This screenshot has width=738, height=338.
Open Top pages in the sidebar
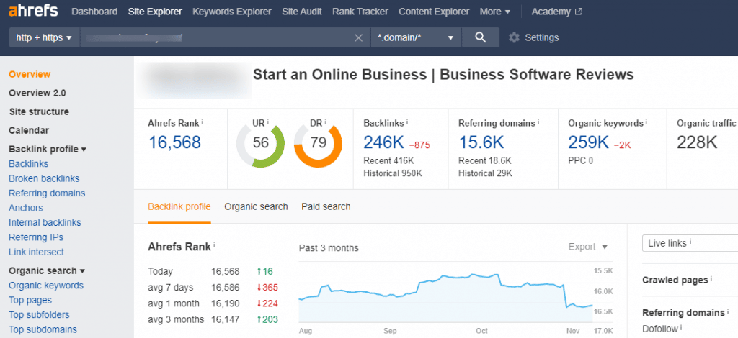[x=30, y=300]
